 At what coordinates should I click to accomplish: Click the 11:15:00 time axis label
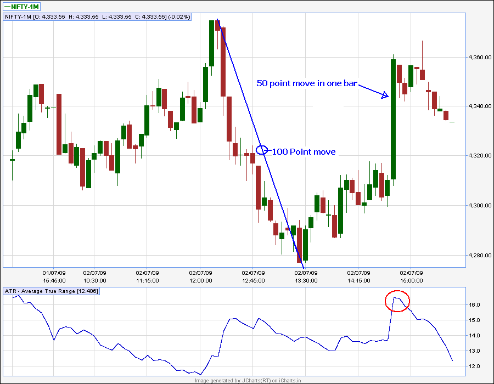[147, 280]
